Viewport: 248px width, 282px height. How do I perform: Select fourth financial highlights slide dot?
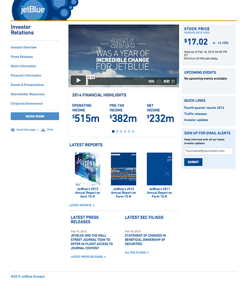coord(125,131)
